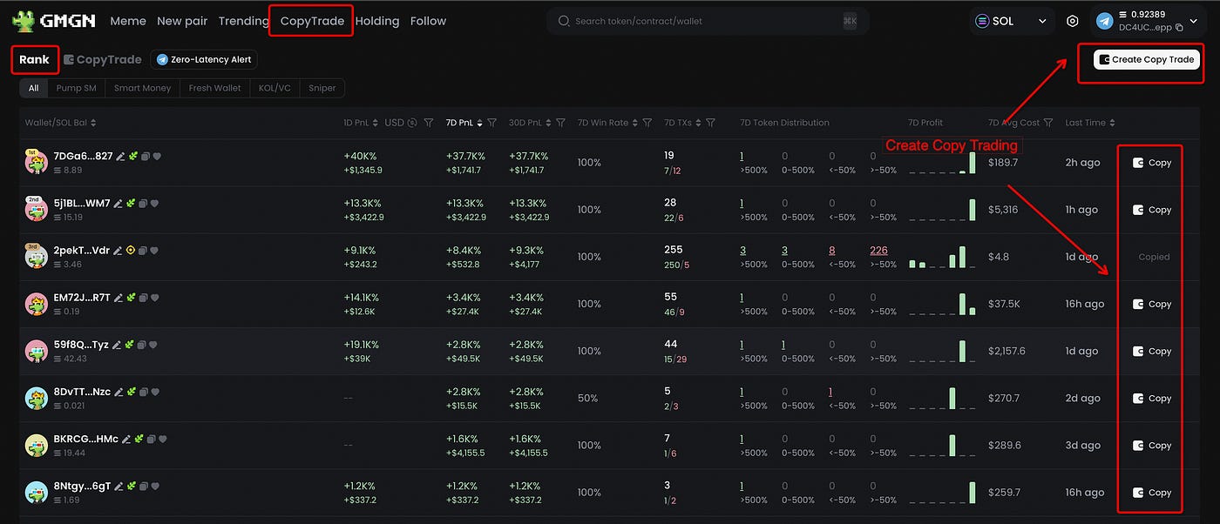
Task: Favorite wallet BKRCG...HMc with heart icon
Action: 162,439
